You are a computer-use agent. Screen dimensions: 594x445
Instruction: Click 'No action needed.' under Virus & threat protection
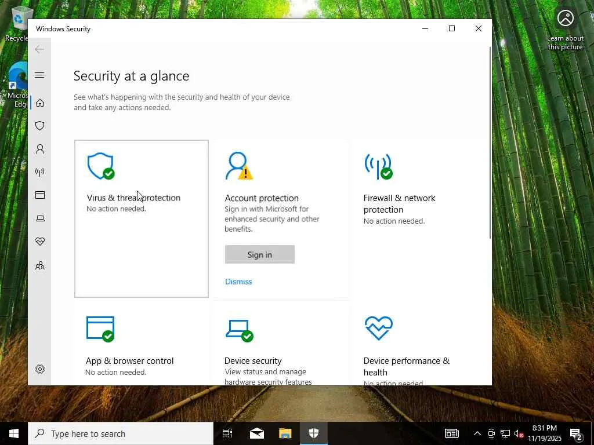[x=116, y=209]
